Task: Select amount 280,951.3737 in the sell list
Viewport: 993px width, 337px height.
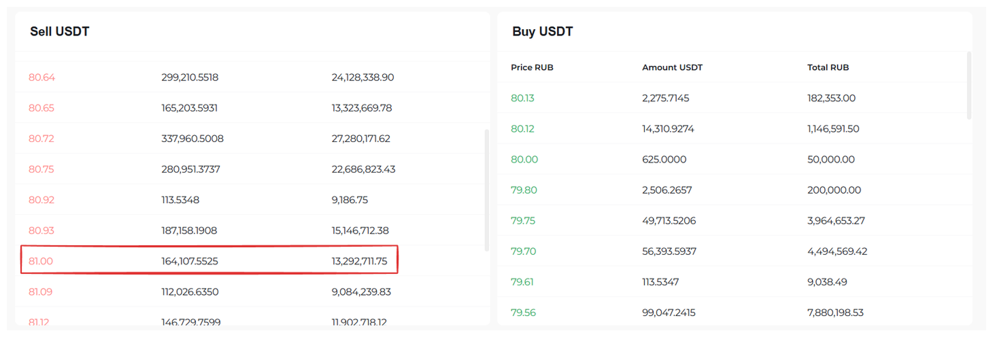Action: tap(191, 169)
